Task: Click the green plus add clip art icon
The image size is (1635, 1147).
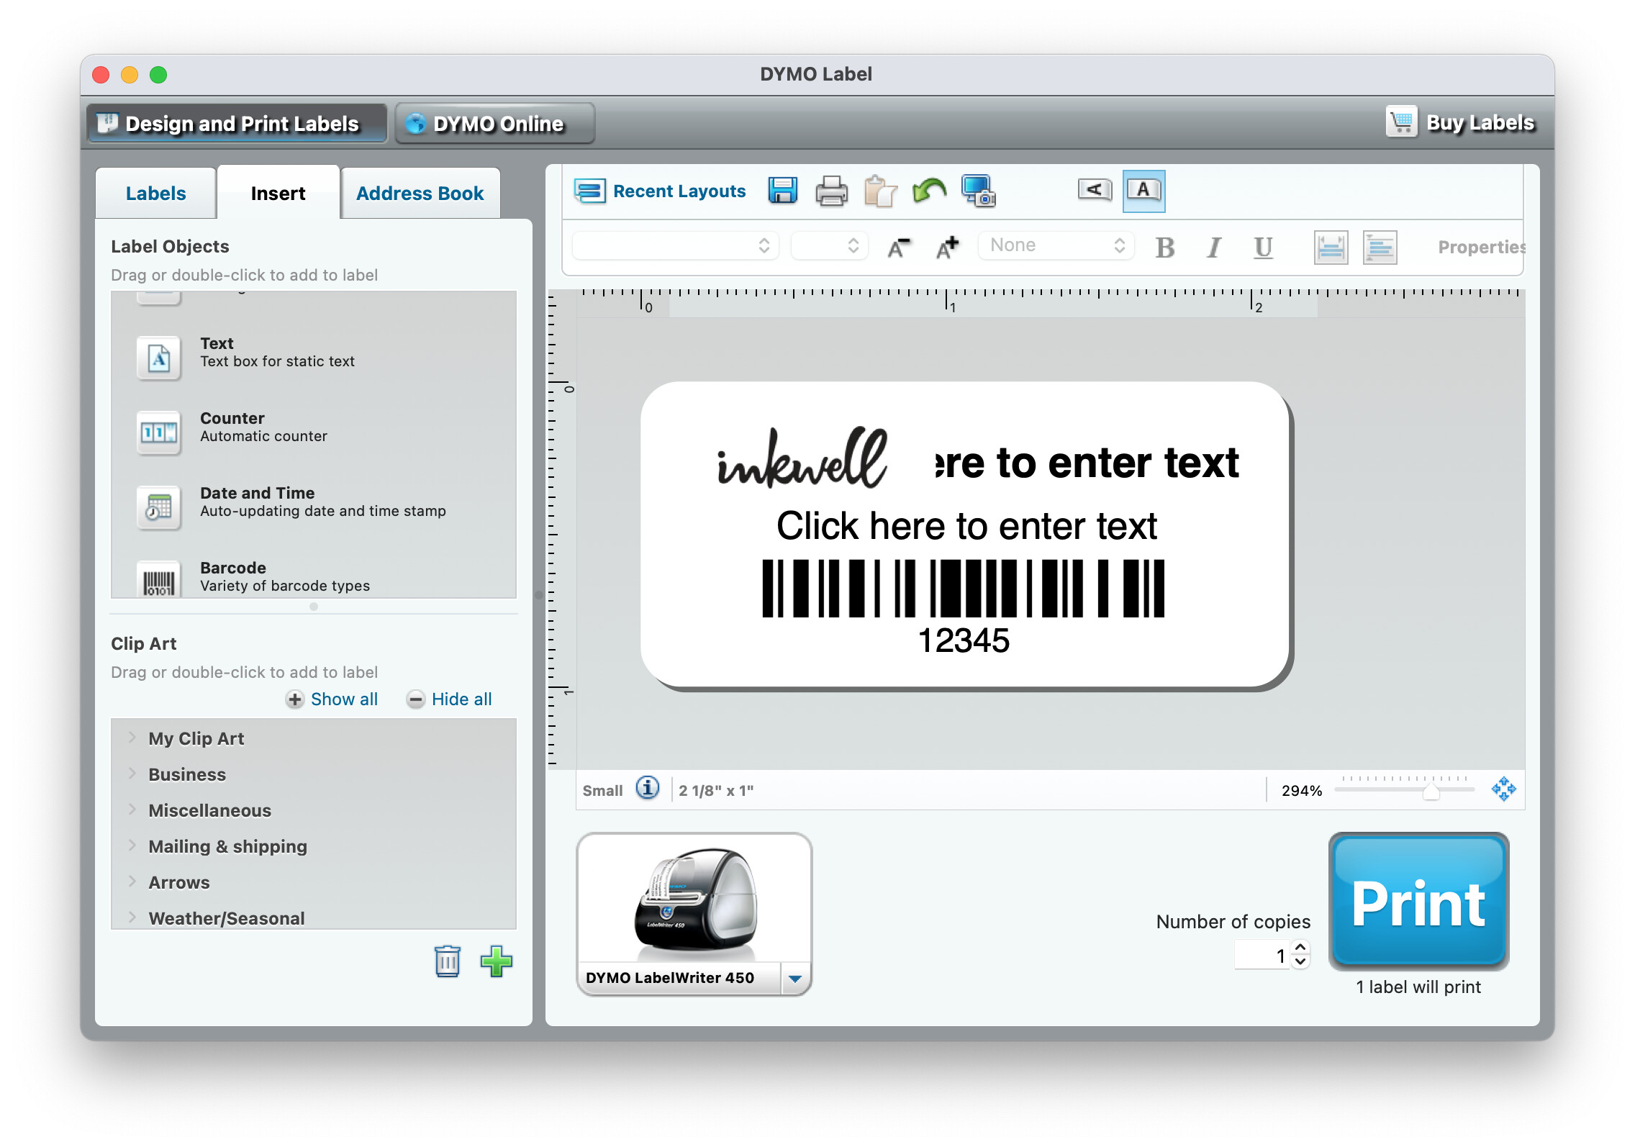Action: point(496,961)
